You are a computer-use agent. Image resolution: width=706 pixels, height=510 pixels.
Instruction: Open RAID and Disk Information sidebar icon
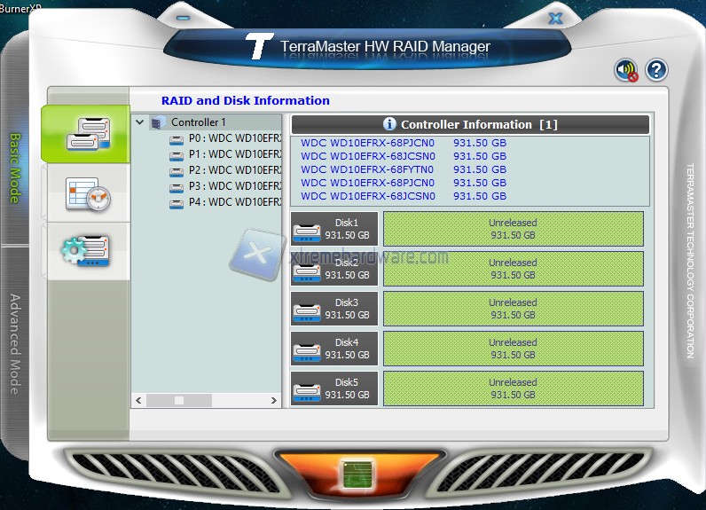[x=86, y=133]
